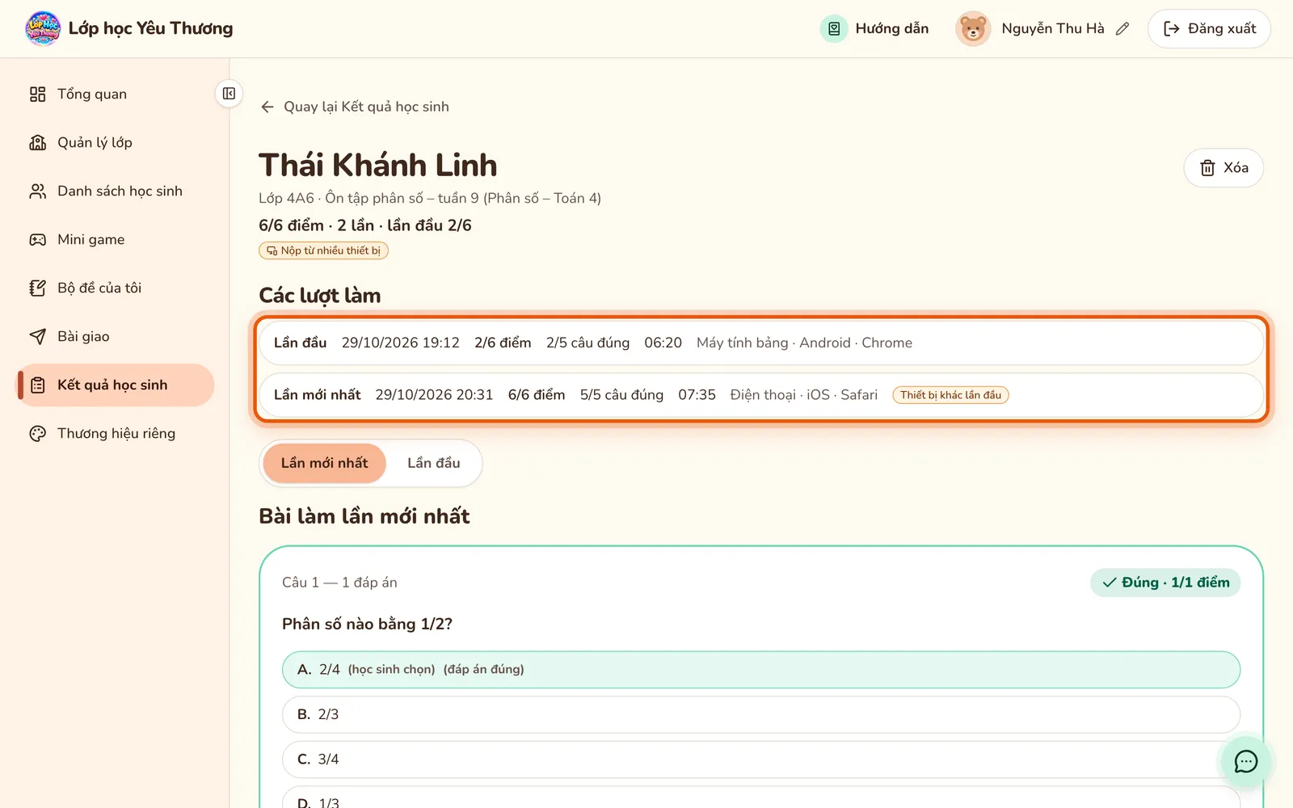Click Máy tính bảng · Android · Chrome text
Screen dimensions: 1293x808
[x=804, y=343]
